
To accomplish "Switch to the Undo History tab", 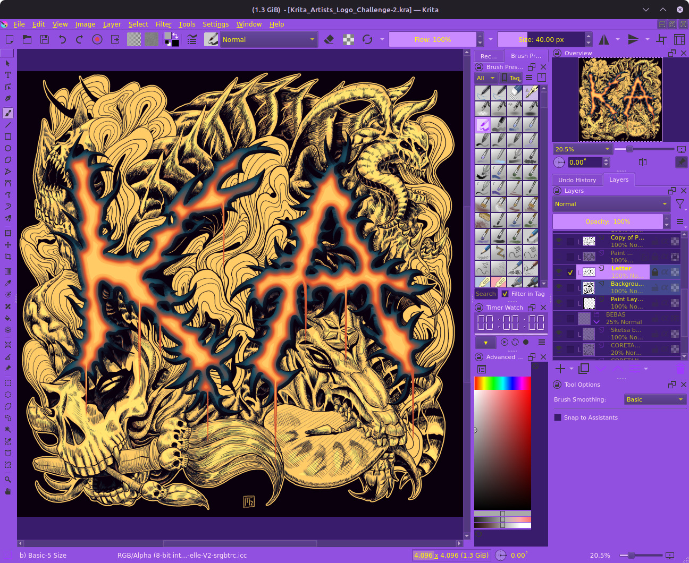I will coord(577,180).
